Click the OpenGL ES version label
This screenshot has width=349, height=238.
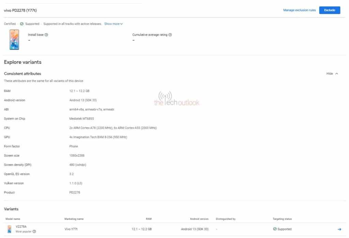(17, 174)
